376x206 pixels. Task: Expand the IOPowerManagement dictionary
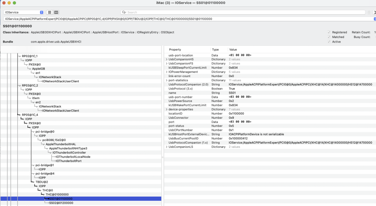click(x=167, y=72)
